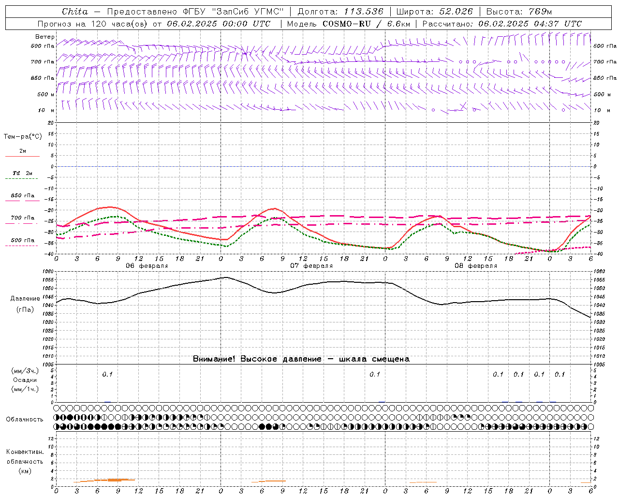
Task: Click the "Ветер" wind panel label
Action: pyautogui.click(x=44, y=37)
